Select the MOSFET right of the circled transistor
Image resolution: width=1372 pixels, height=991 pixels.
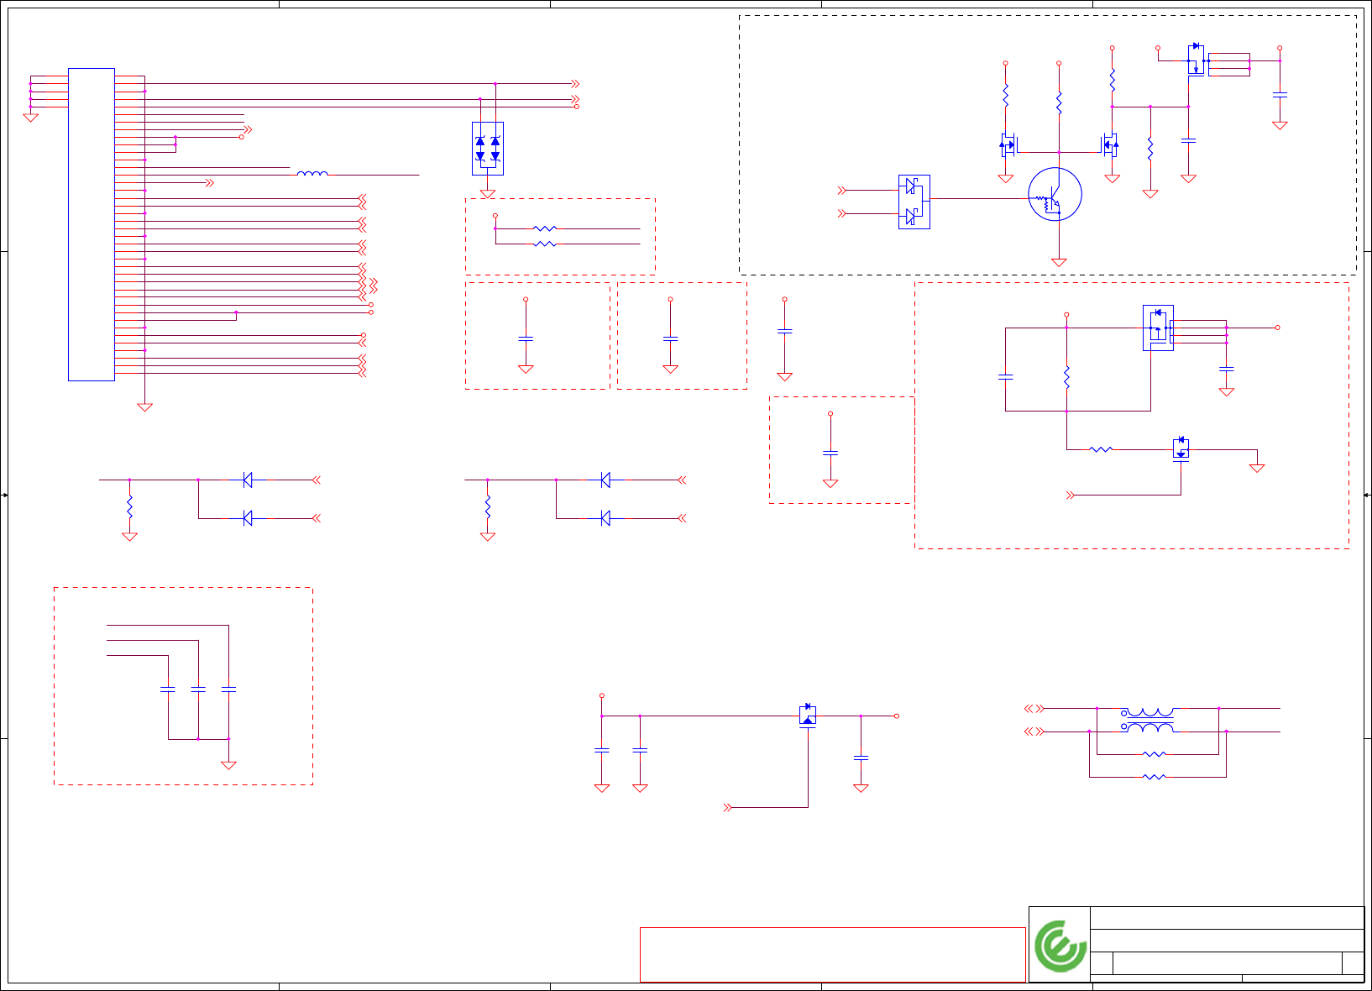click(1110, 144)
